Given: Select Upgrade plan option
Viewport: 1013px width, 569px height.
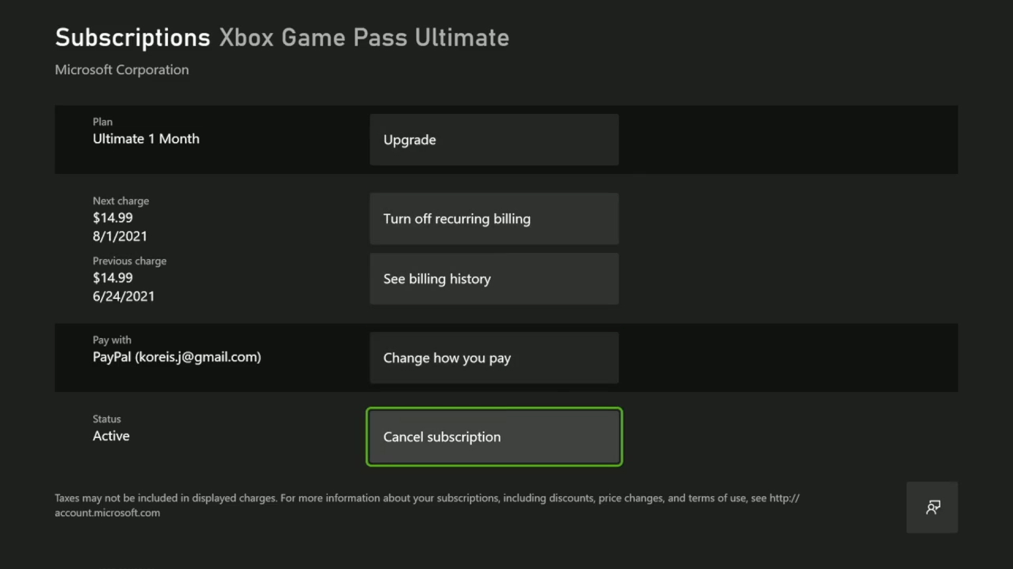Looking at the screenshot, I should 495,140.
